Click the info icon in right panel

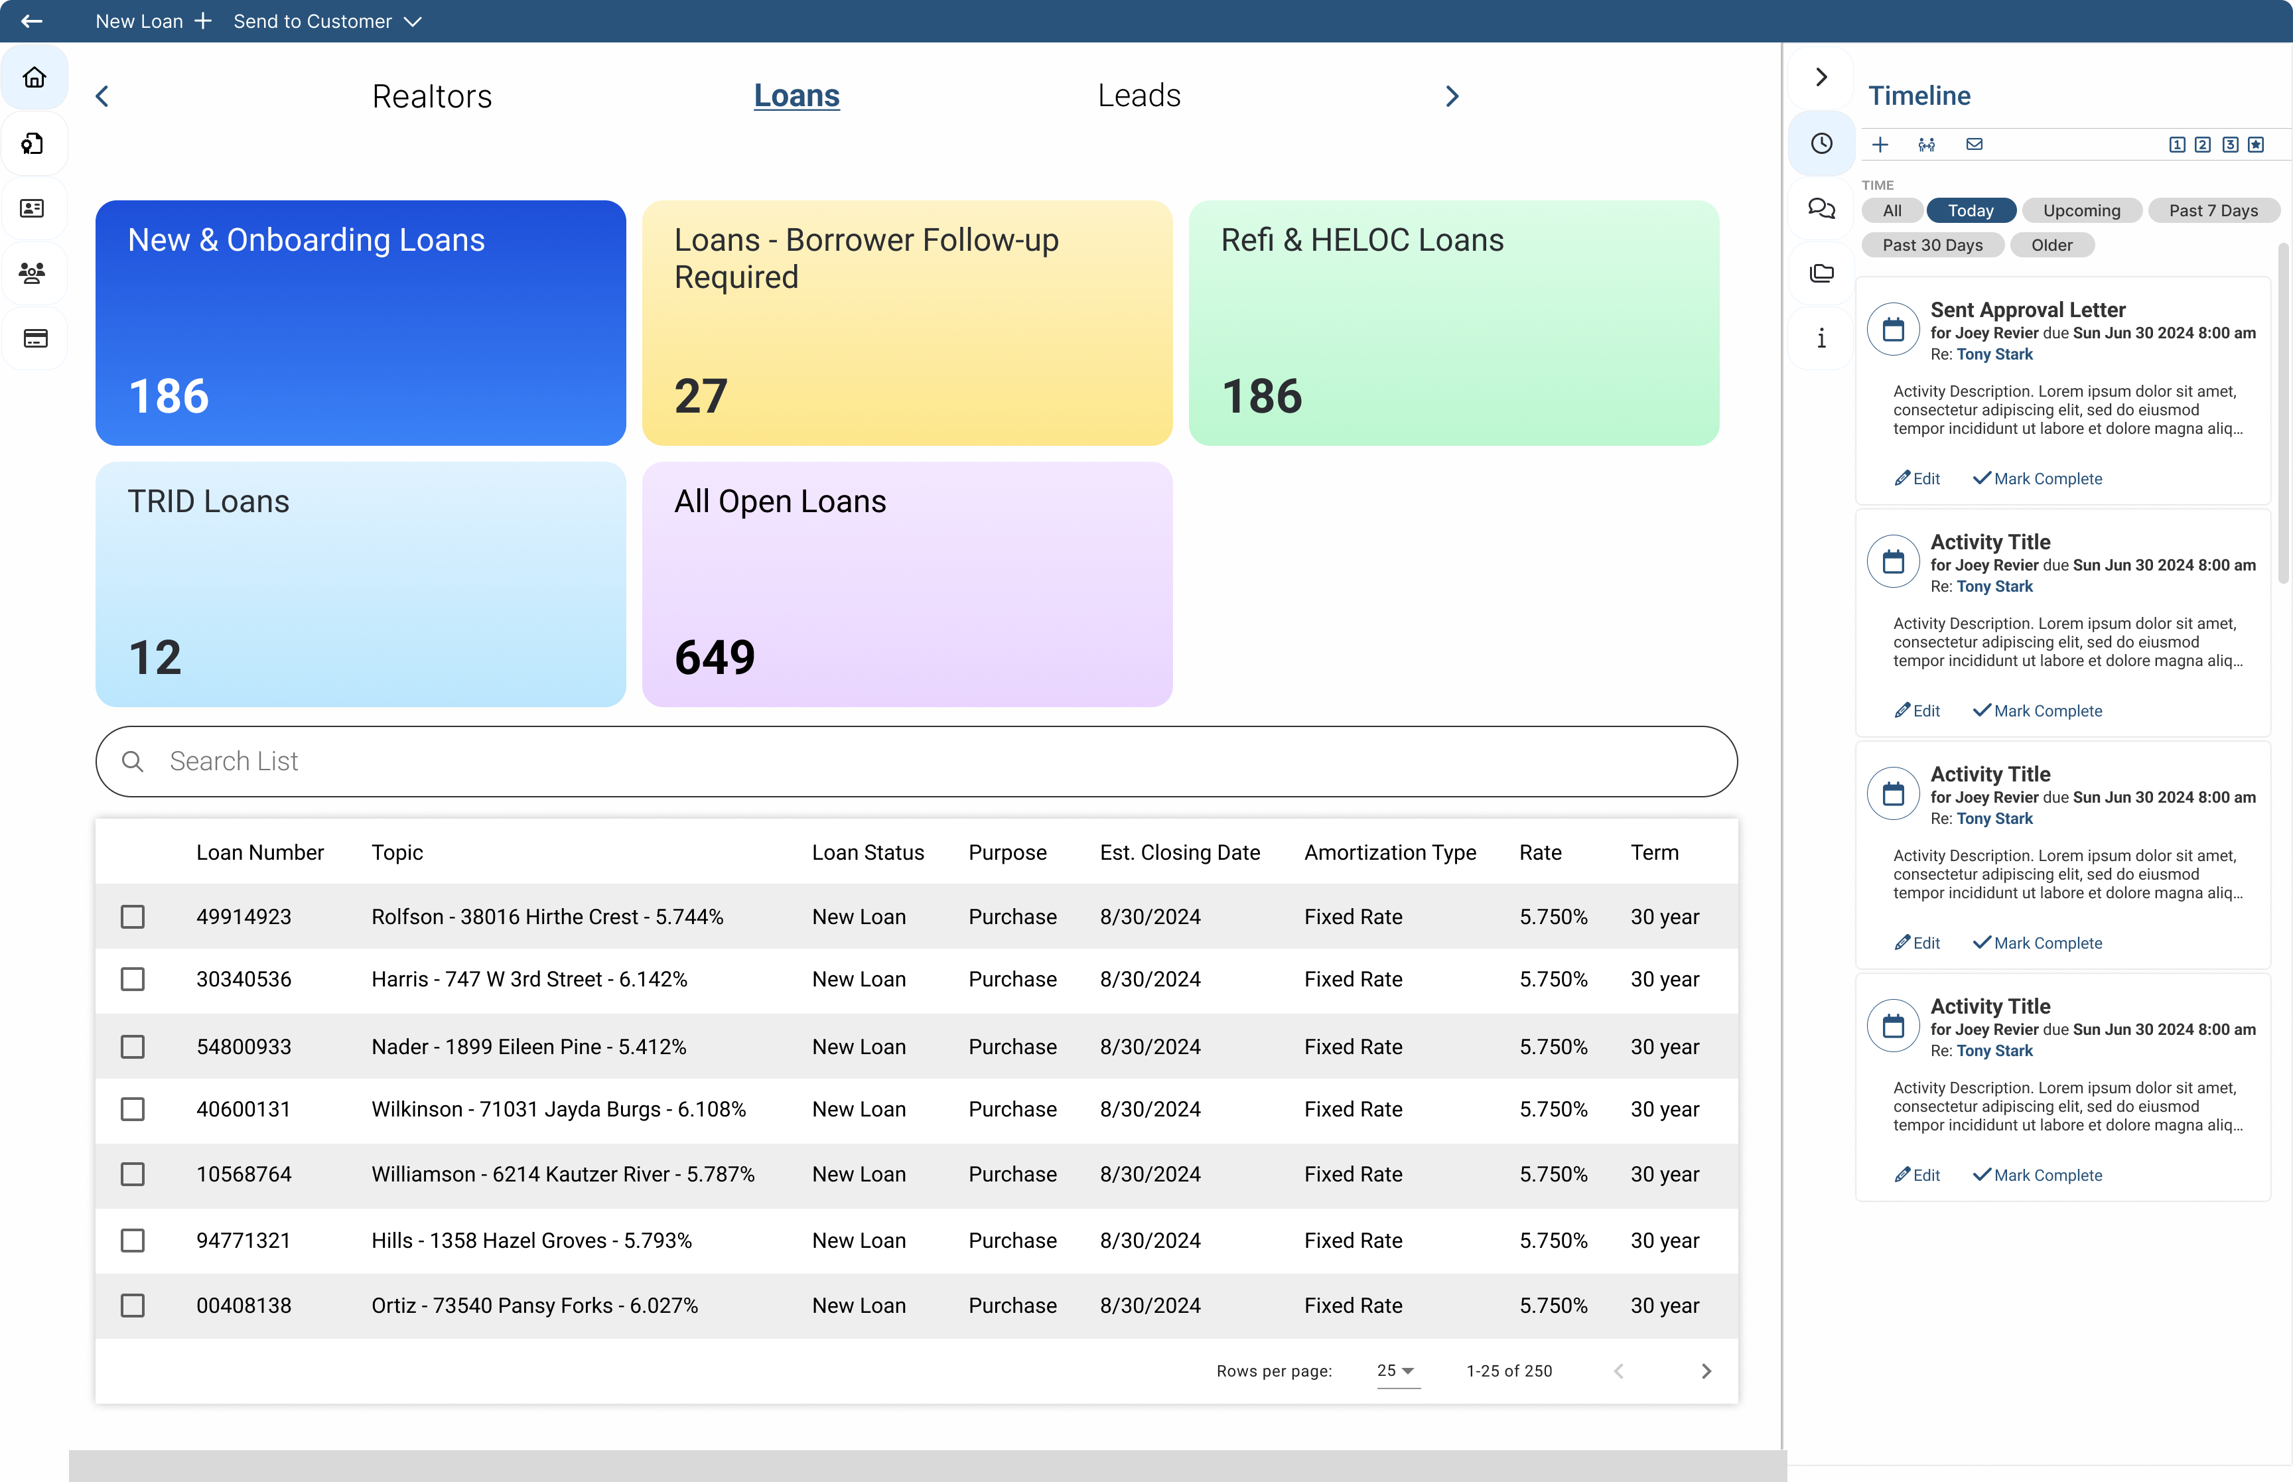1821,338
